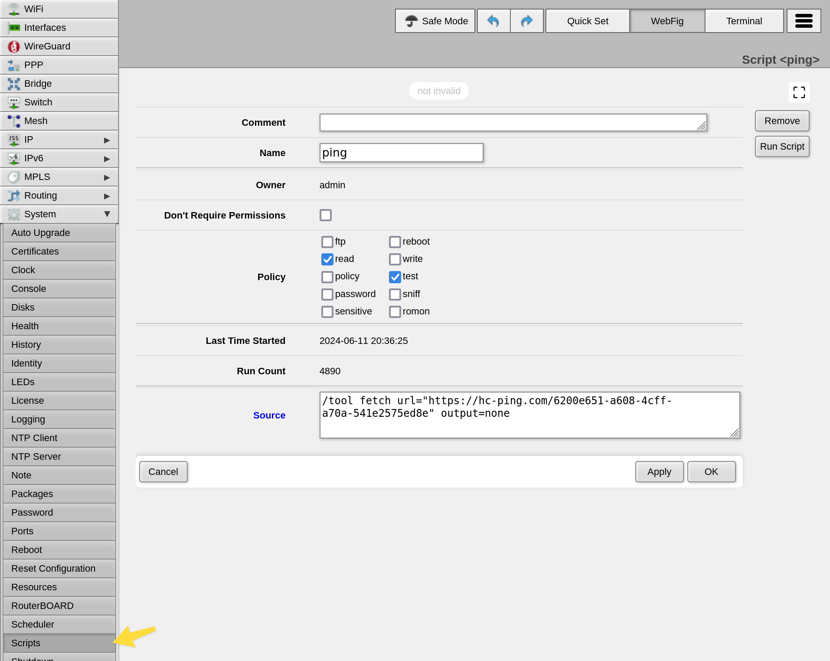
Task: Expand the Routing submenu
Action: click(x=107, y=196)
